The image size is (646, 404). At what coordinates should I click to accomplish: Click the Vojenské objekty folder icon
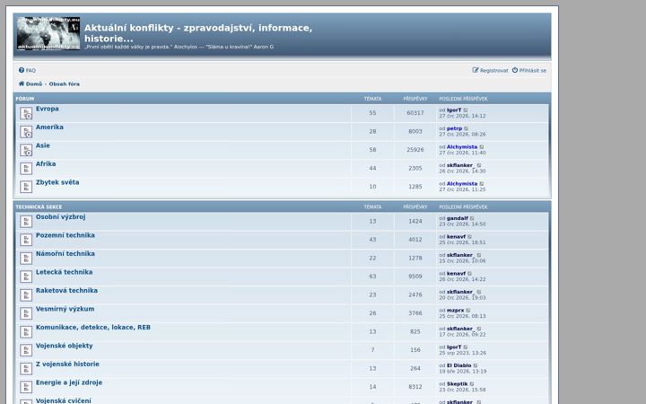26,350
